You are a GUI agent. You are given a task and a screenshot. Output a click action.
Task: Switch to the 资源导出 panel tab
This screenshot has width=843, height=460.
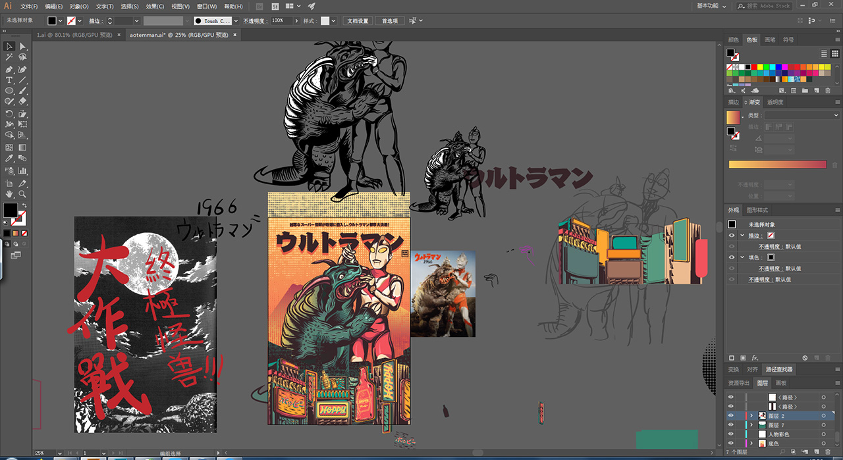click(x=738, y=382)
